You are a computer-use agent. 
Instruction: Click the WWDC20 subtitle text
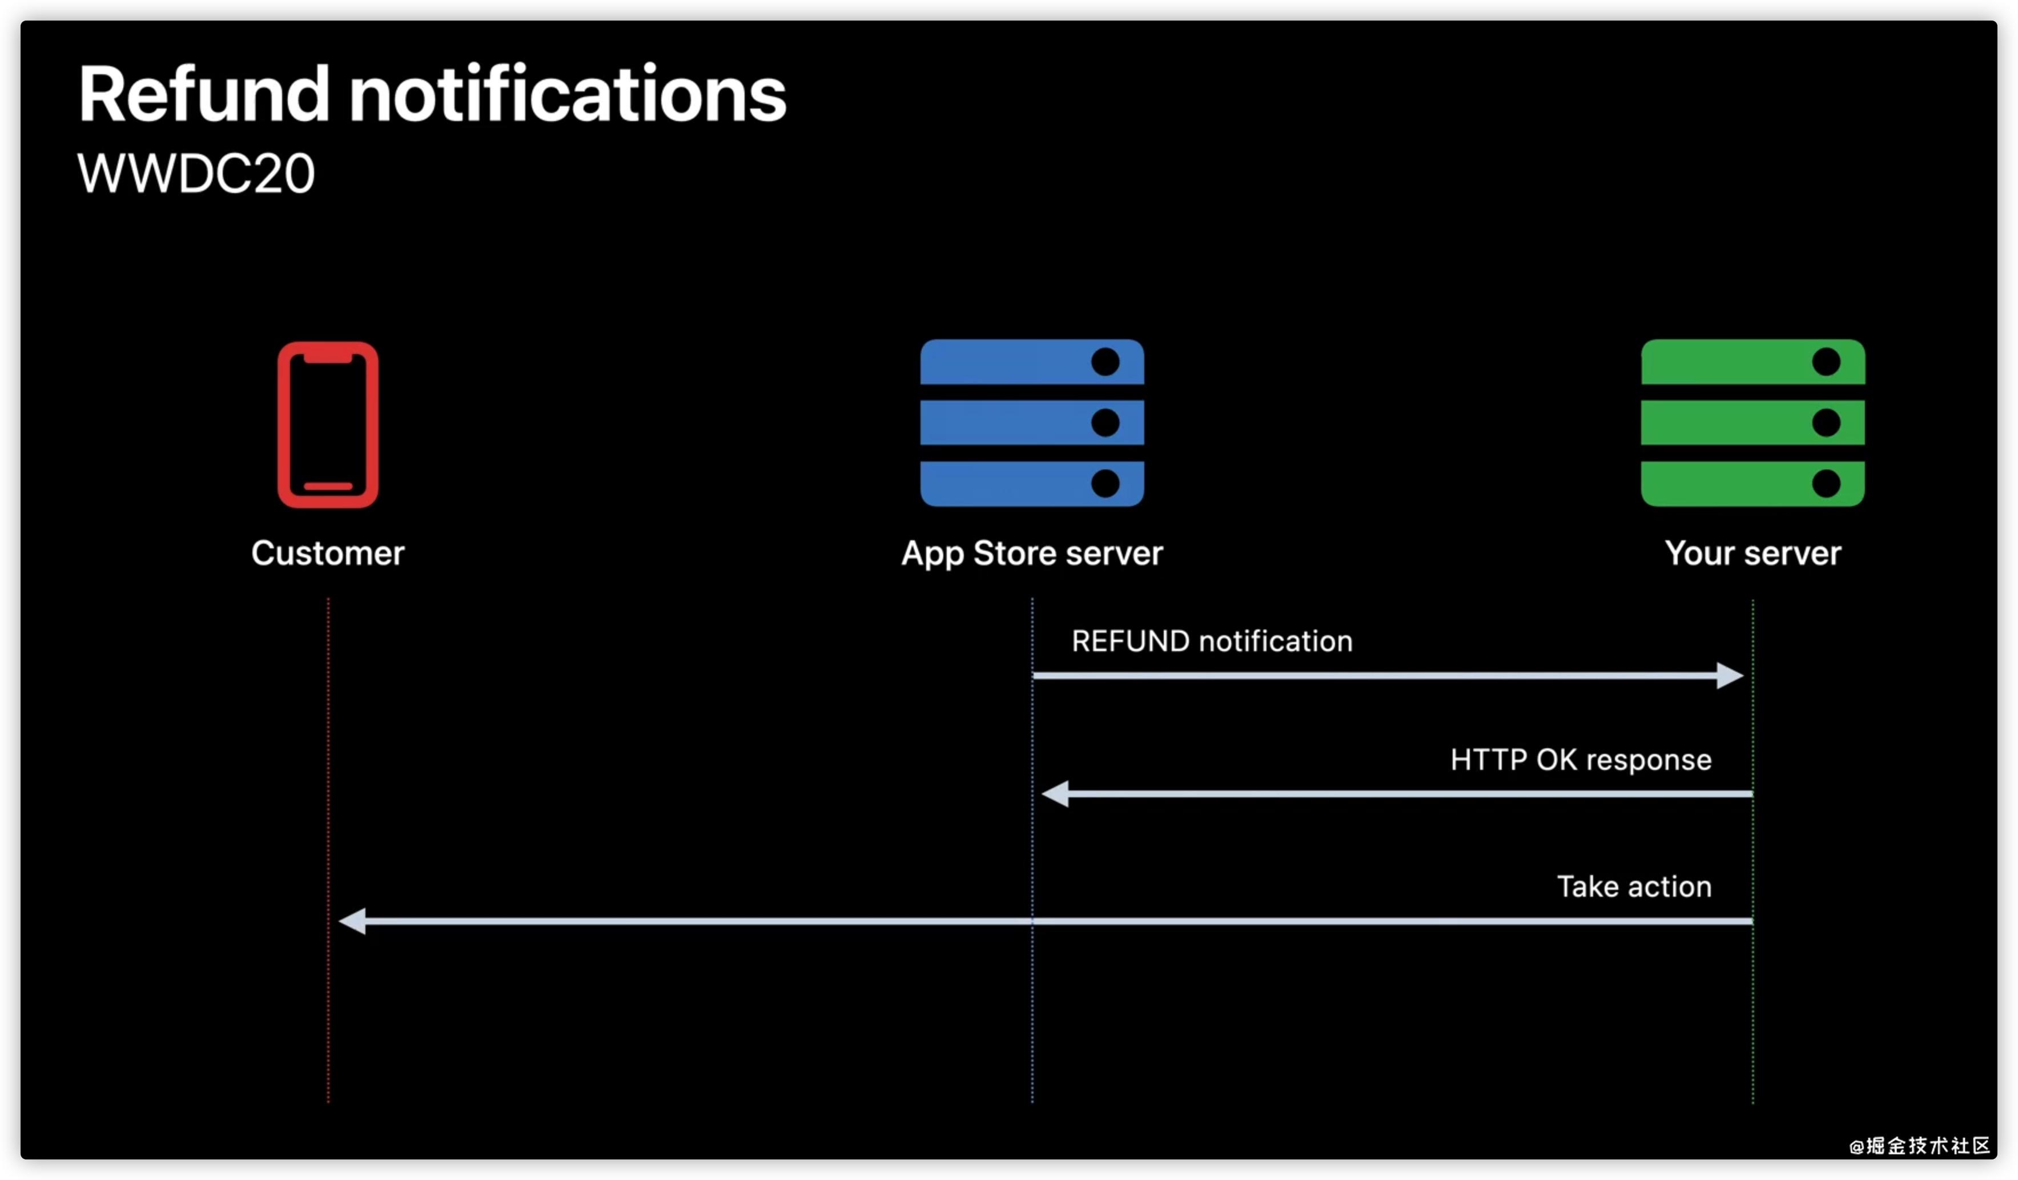pyautogui.click(x=196, y=173)
